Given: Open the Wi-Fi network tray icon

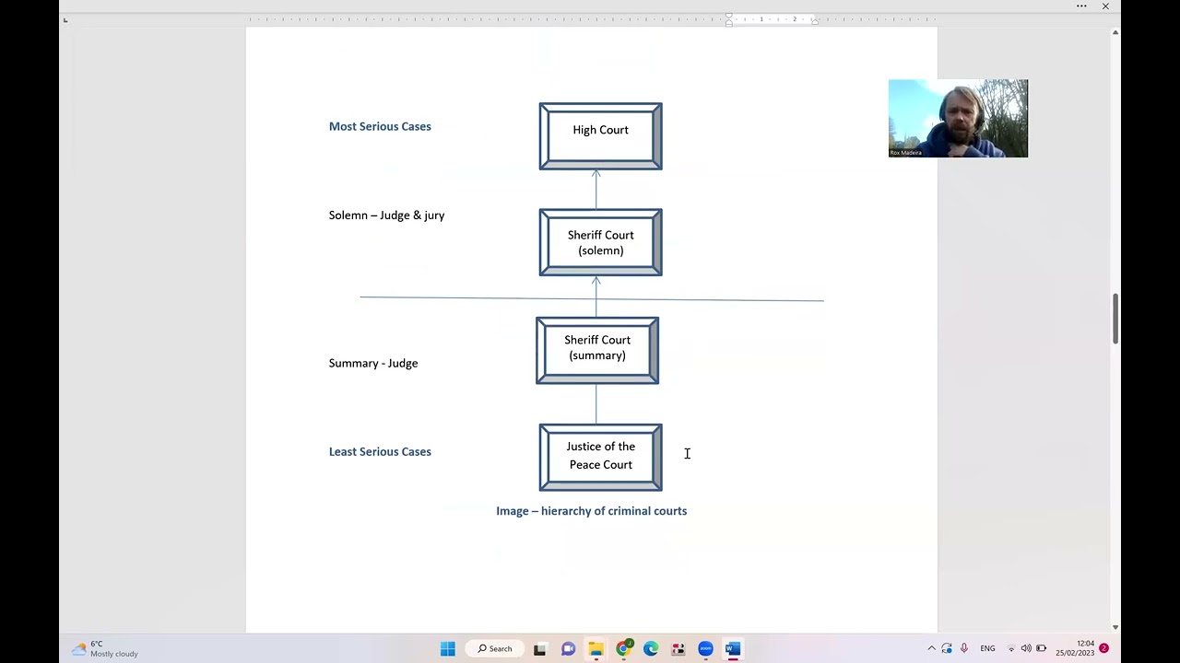Looking at the screenshot, I should (x=1011, y=648).
